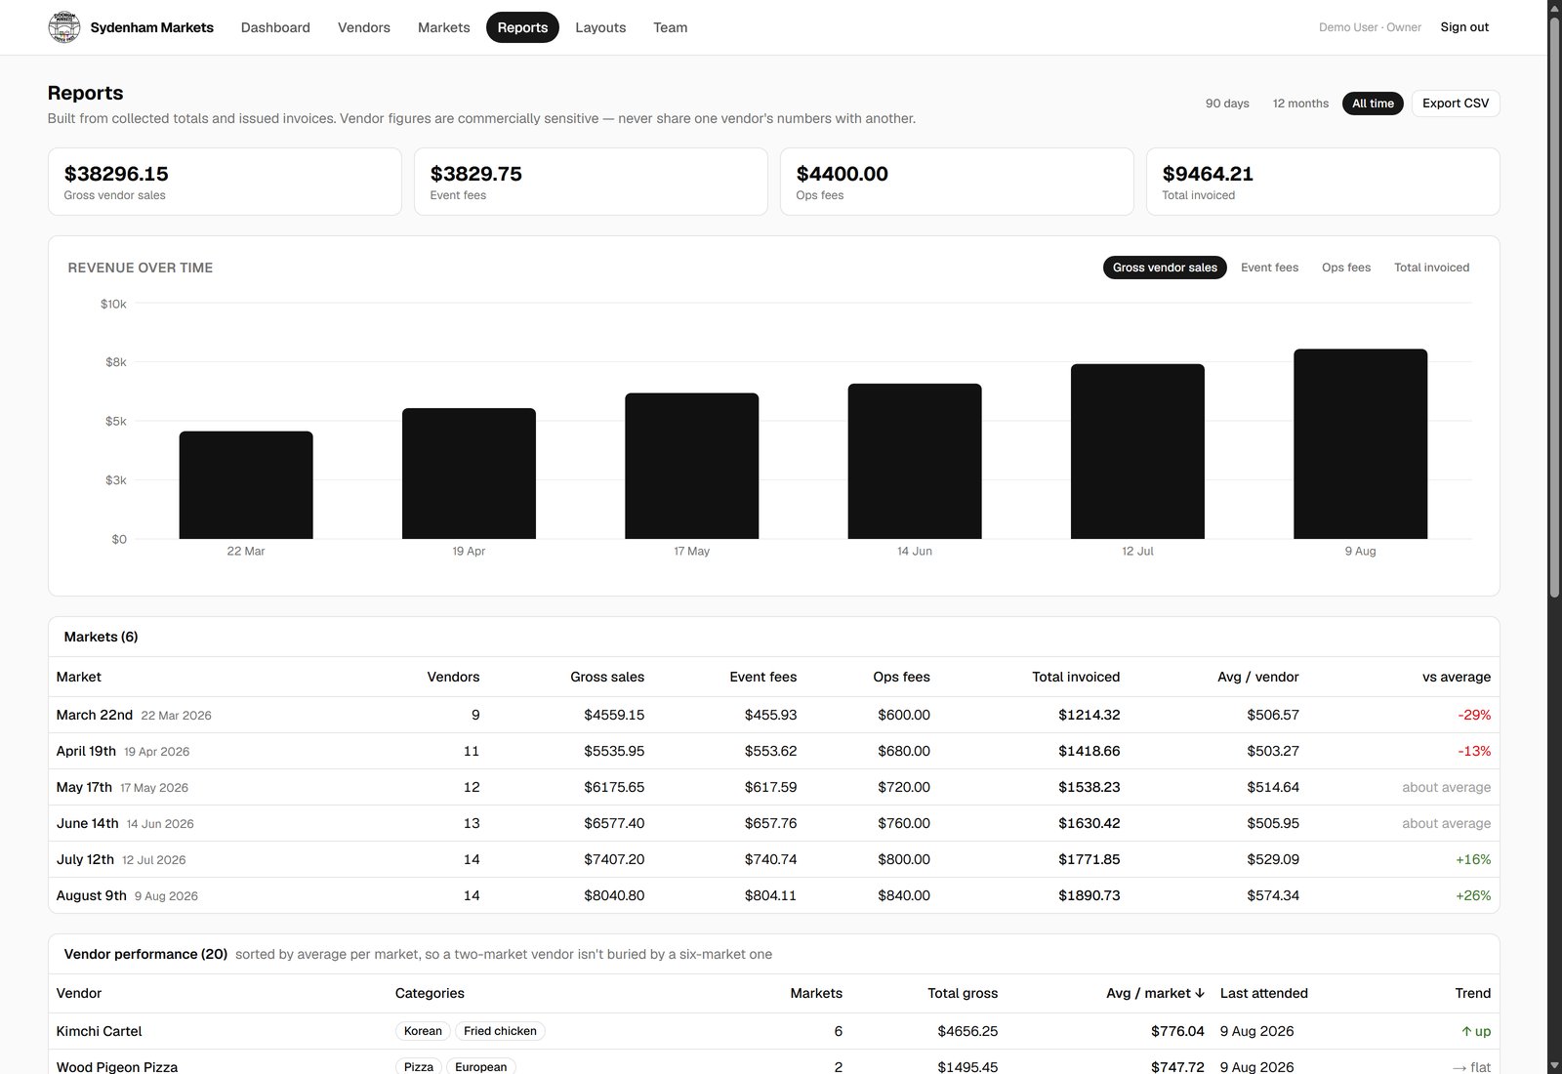Switch chart to Event fees
Viewport: 1562px width, 1074px height.
click(x=1269, y=268)
